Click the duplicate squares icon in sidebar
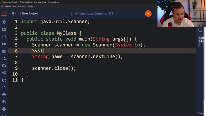Screen dimensions: 206x116 [x=4, y=102]
